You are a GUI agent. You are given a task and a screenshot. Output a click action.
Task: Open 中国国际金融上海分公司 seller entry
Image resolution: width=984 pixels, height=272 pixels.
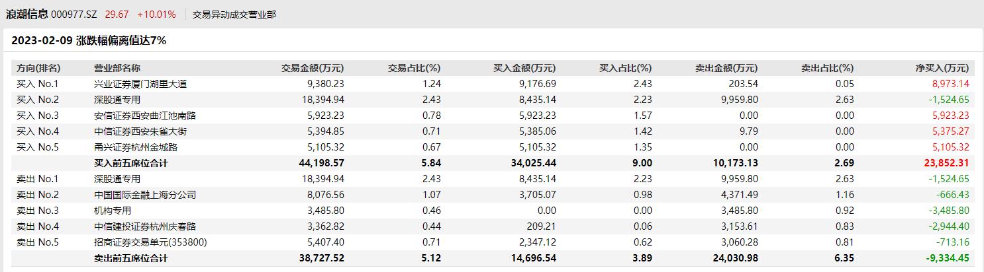tap(145, 195)
